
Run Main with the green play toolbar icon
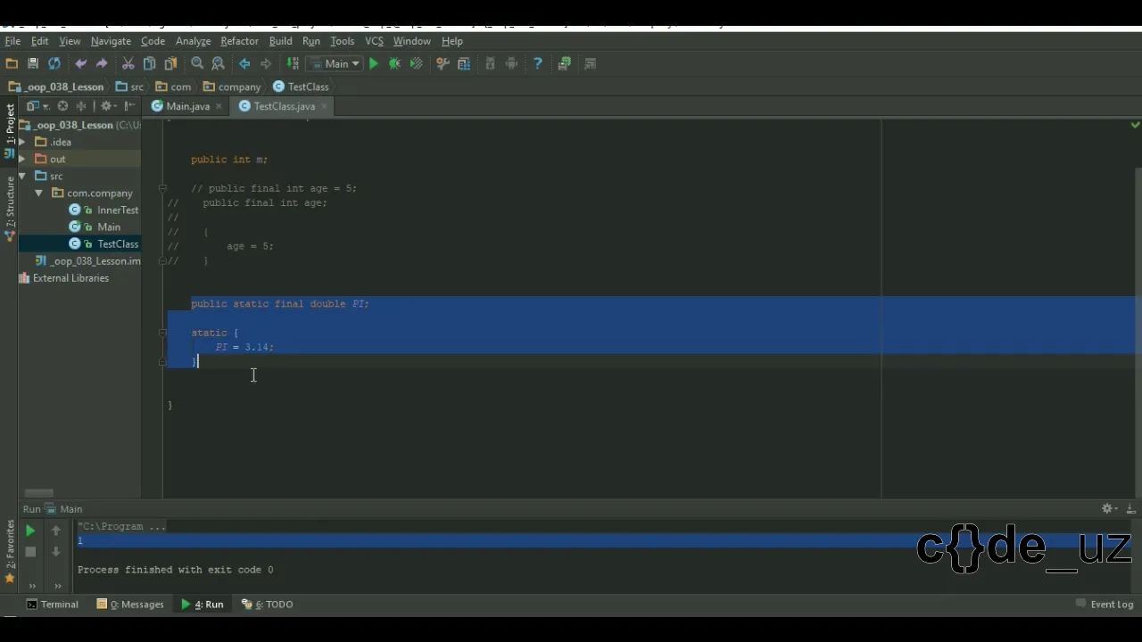[x=374, y=63]
